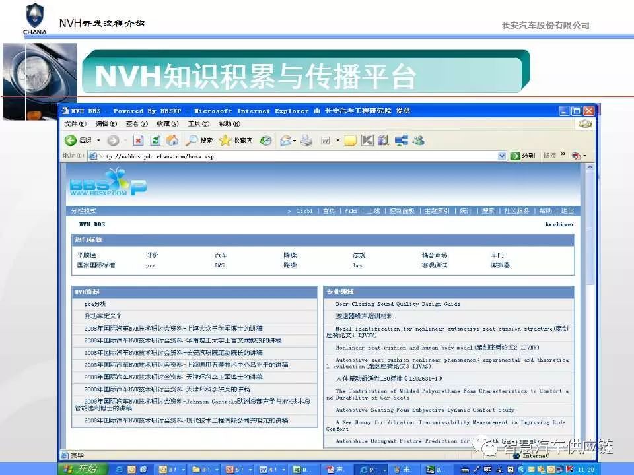Image resolution: width=634 pixels, height=475 pixels.
Task: Open the Back button history dropdown arrow
Action: coord(98,140)
